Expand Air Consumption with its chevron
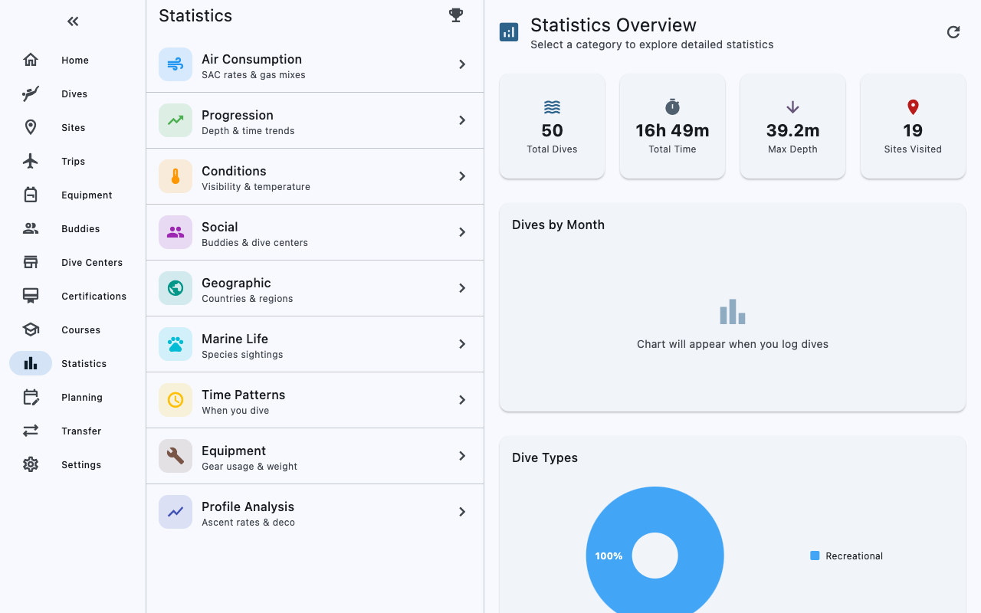 [x=462, y=64]
